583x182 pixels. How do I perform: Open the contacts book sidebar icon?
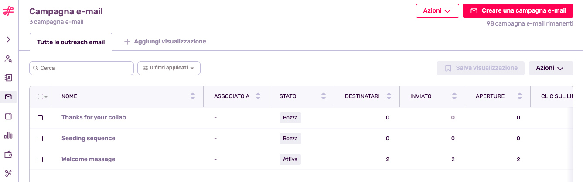pos(8,78)
